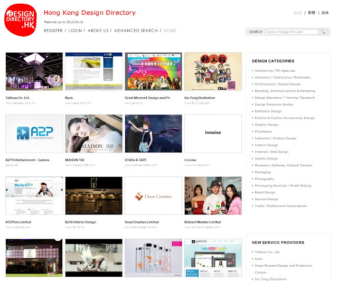Select the Illustration category

click(x=263, y=131)
